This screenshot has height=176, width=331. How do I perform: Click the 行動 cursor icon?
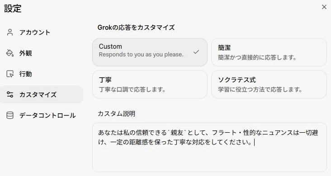[10, 74]
